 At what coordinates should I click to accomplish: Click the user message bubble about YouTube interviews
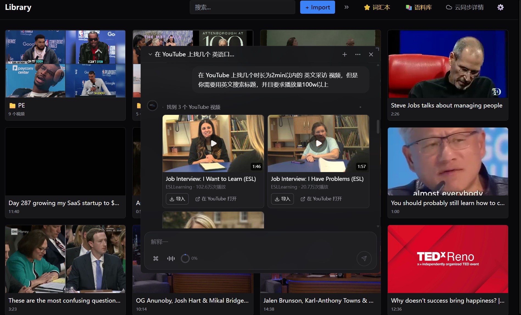point(281,80)
